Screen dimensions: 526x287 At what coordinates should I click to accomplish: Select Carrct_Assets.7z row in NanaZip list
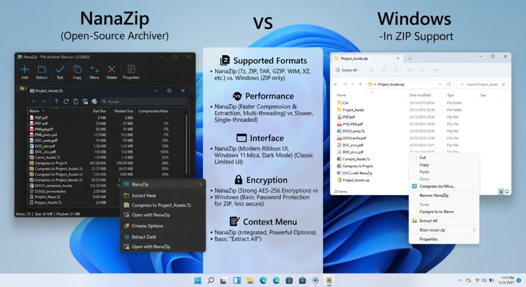(99, 157)
